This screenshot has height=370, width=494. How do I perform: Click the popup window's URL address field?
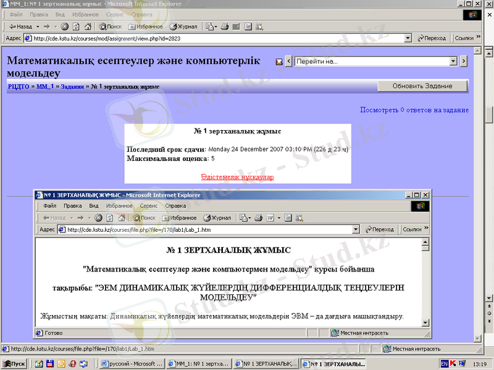click(x=204, y=229)
